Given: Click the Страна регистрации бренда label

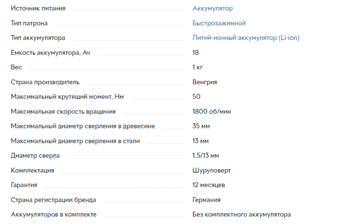Looking at the screenshot, I should pos(53,200).
